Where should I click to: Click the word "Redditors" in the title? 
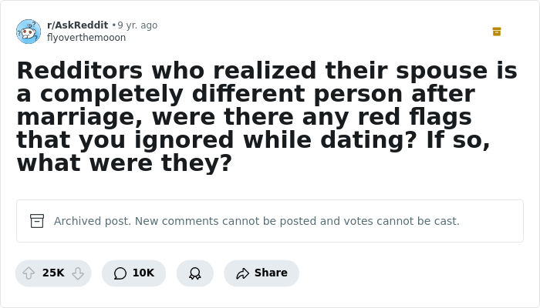click(x=79, y=71)
